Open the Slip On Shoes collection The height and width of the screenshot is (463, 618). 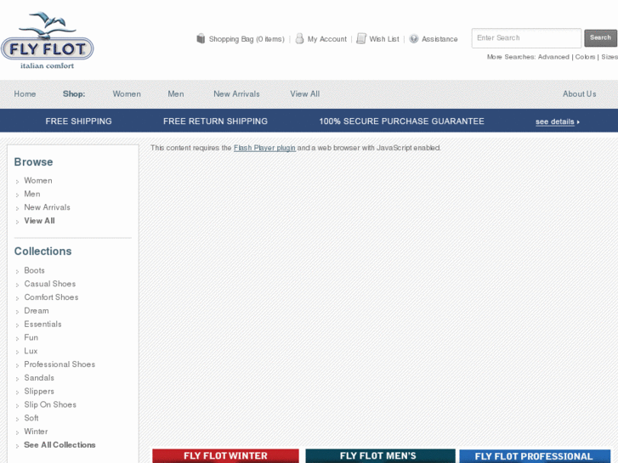click(x=50, y=404)
